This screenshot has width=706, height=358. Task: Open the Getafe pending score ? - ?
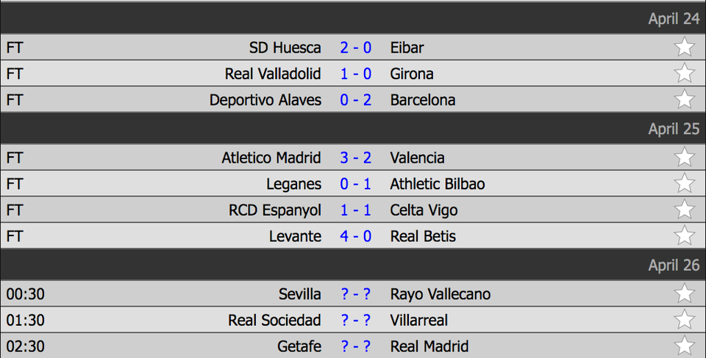point(355,346)
